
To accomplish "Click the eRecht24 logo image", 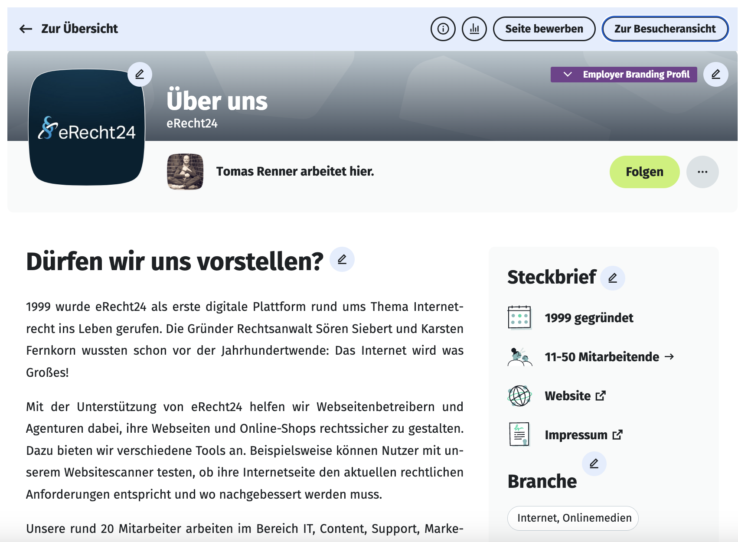I will [87, 128].
